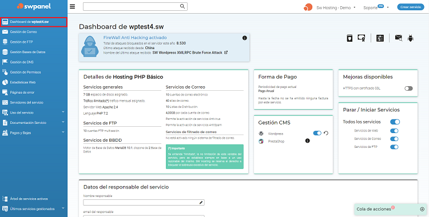Open the FireWall Anti Hacking activado link

coord(135,38)
